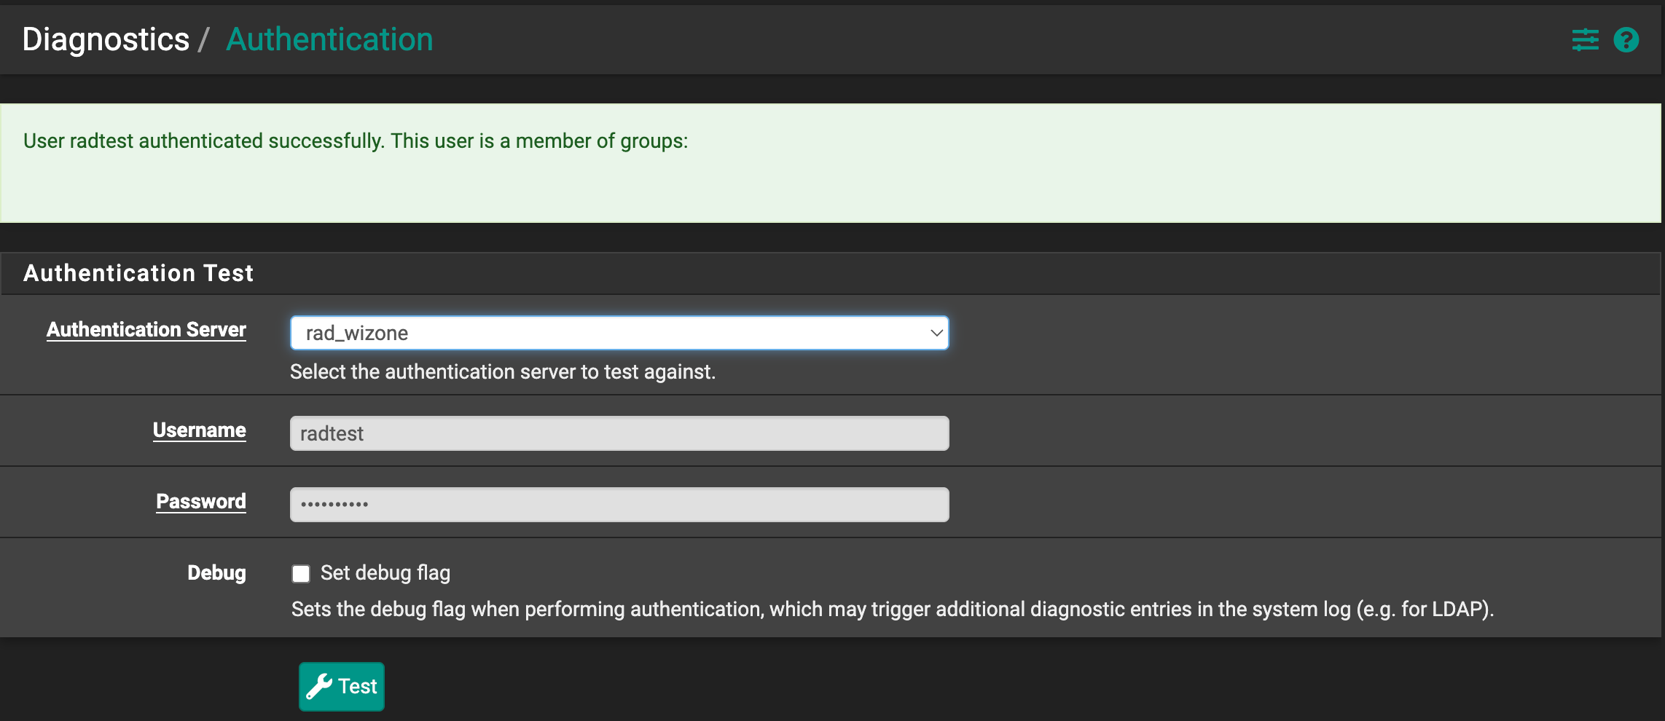Click the Password field label
1665x721 pixels.
coord(200,501)
